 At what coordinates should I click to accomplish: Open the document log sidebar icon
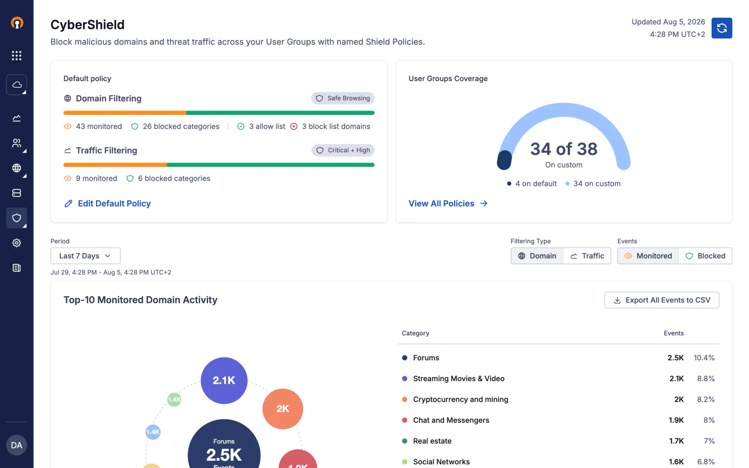click(x=17, y=268)
